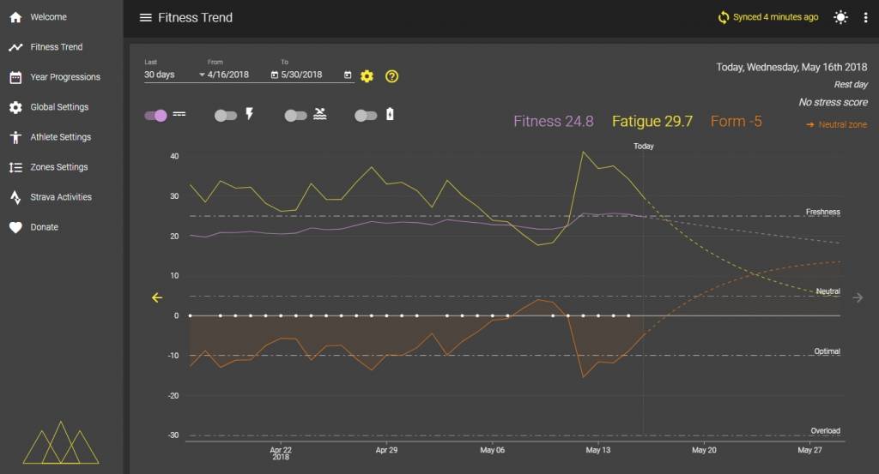
Task: Open the To date calendar picker
Action: 348,75
